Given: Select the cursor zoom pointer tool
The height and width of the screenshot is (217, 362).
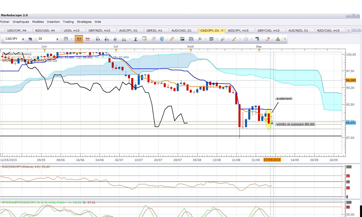Looking at the screenshot, I should coord(115,39).
